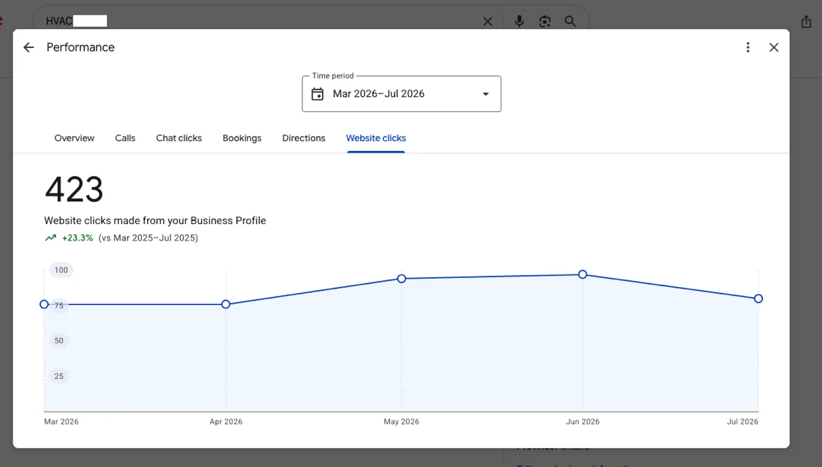This screenshot has width=822, height=467.
Task: Close the Performance dialog
Action: click(x=773, y=47)
